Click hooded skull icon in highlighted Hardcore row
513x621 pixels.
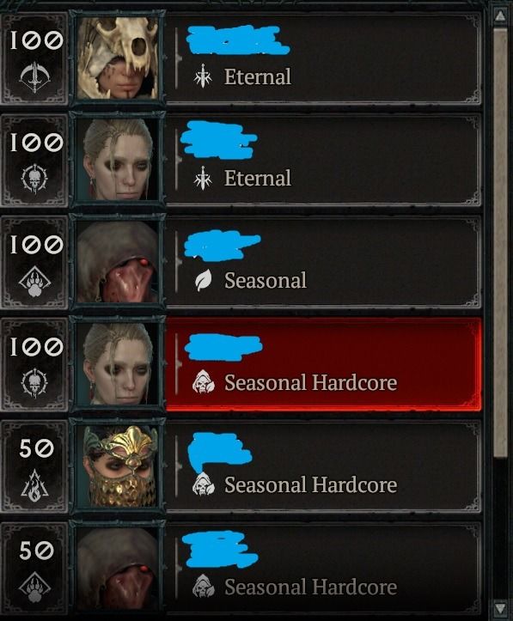pos(203,381)
